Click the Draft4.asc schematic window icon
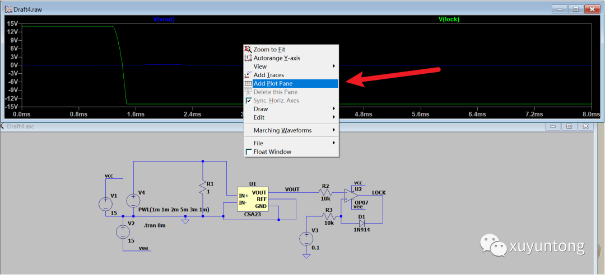605x275 pixels. coord(3,126)
